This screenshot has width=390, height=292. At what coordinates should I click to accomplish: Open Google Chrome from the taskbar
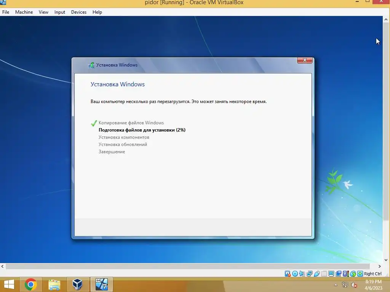pyautogui.click(x=30, y=284)
